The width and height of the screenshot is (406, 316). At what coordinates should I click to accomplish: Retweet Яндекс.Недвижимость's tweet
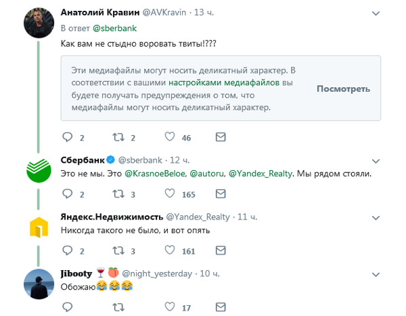point(118,251)
